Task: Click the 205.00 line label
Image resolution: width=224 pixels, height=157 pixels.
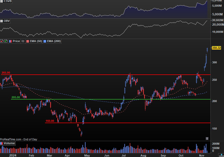Action: 16,97
